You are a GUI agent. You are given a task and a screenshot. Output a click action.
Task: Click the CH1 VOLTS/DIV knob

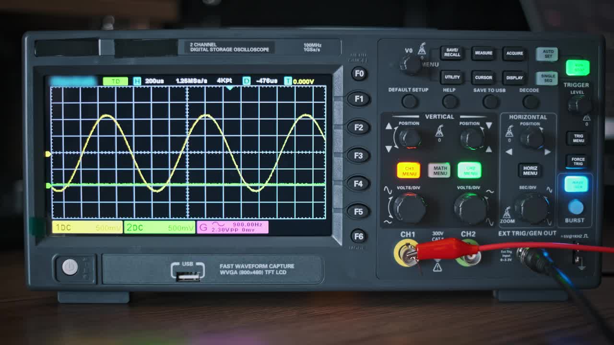coord(409,207)
